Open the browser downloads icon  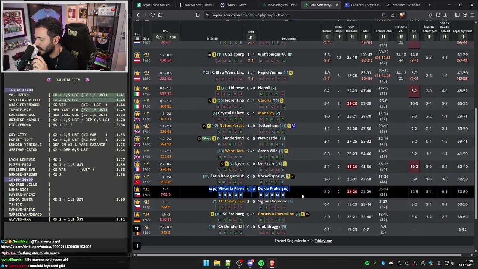click(445, 15)
